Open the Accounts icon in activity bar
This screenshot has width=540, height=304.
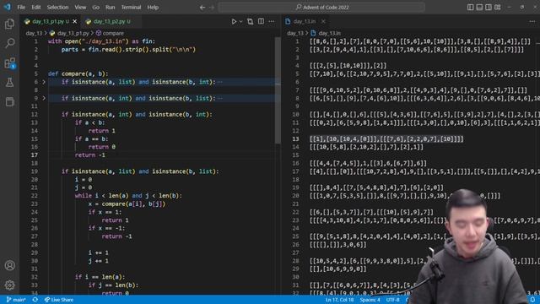[x=9, y=265]
